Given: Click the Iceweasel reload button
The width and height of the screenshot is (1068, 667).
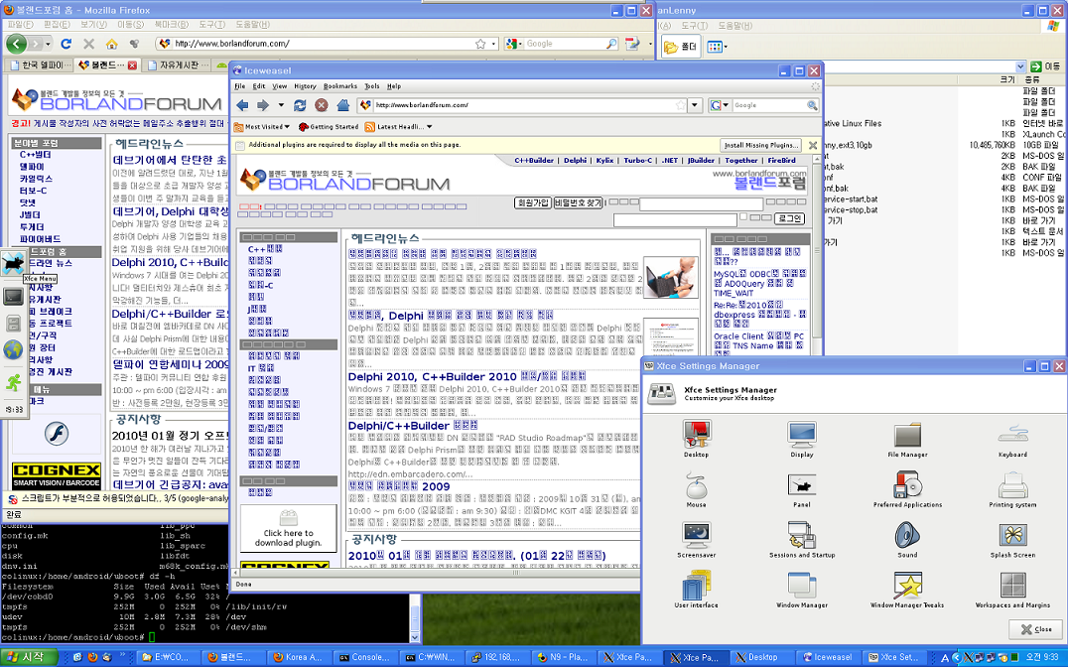Looking at the screenshot, I should coord(300,105).
